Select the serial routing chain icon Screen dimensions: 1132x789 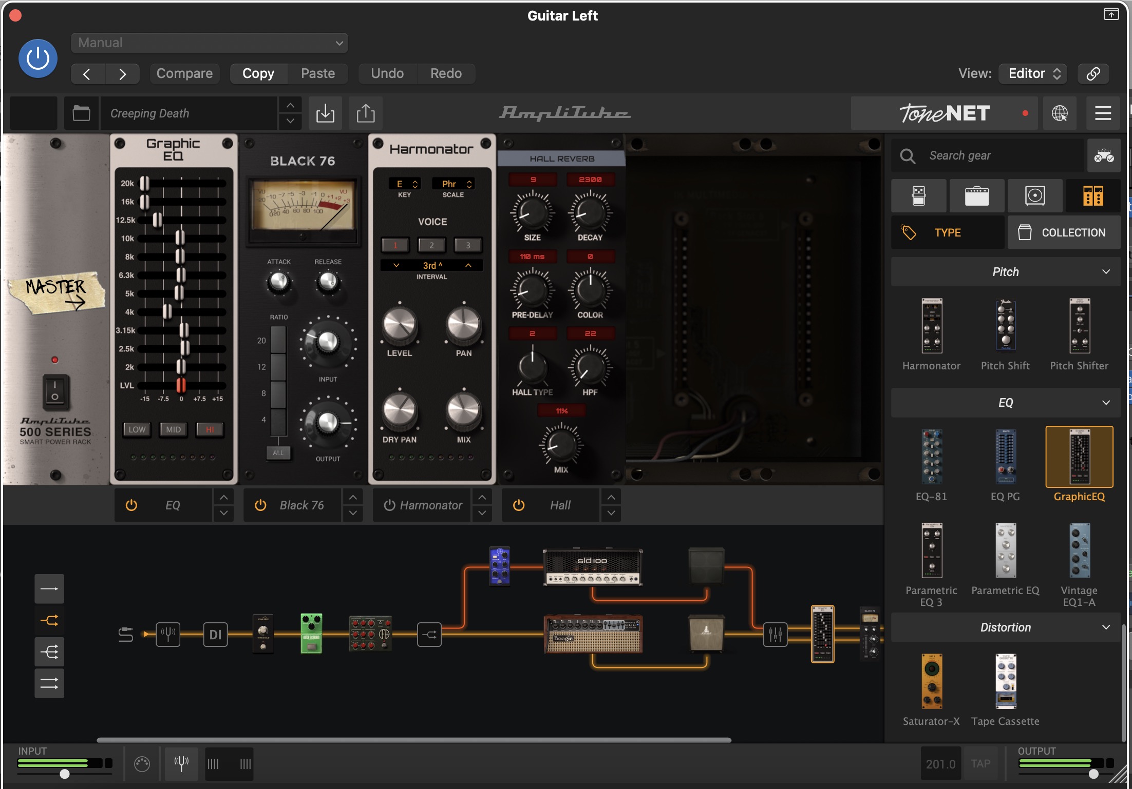click(x=49, y=589)
